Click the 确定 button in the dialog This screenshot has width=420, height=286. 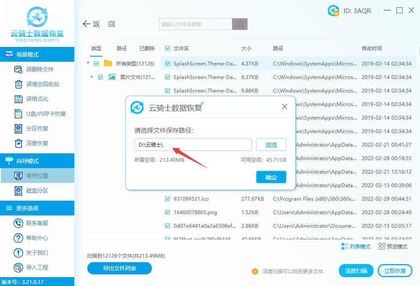coord(271,177)
